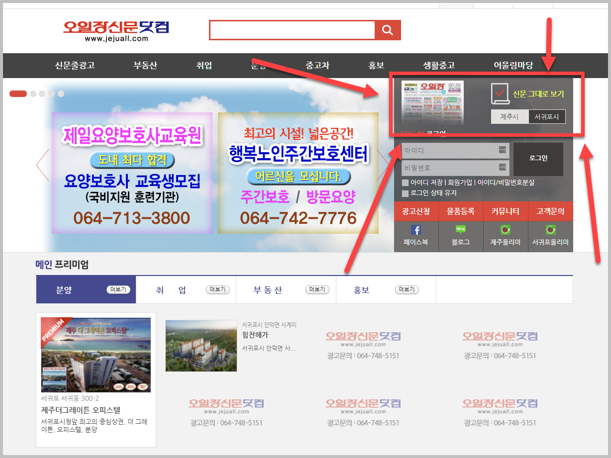Show previous banner with left arrow
The image size is (611, 458).
click(42, 165)
